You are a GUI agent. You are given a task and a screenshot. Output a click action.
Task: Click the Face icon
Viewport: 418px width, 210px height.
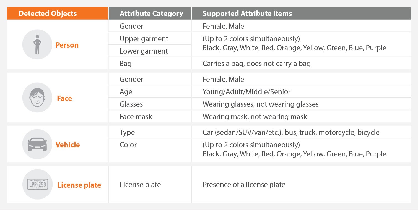click(x=37, y=98)
